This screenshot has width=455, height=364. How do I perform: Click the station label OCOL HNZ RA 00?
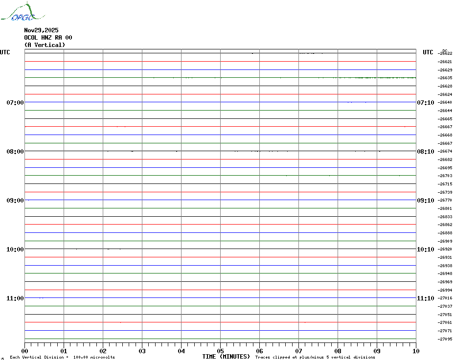48,38
